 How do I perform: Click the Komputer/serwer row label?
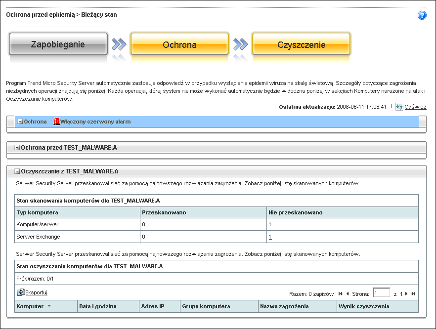click(38, 224)
